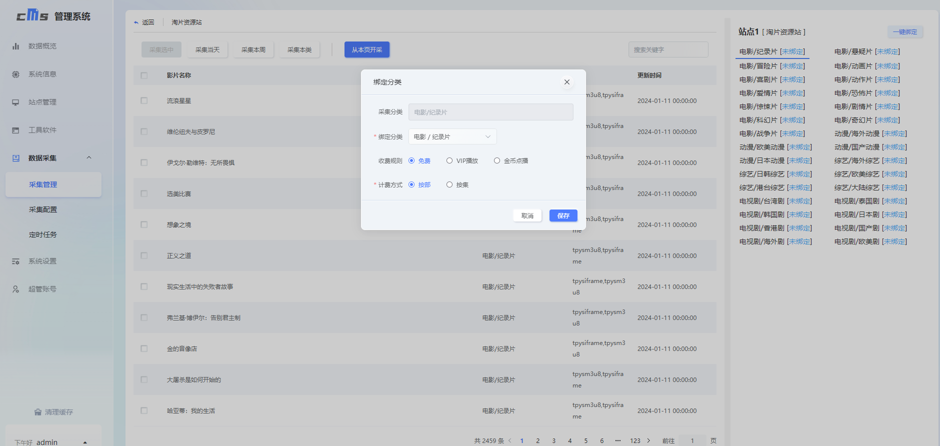Click the 搜索关键字 search field

668,49
